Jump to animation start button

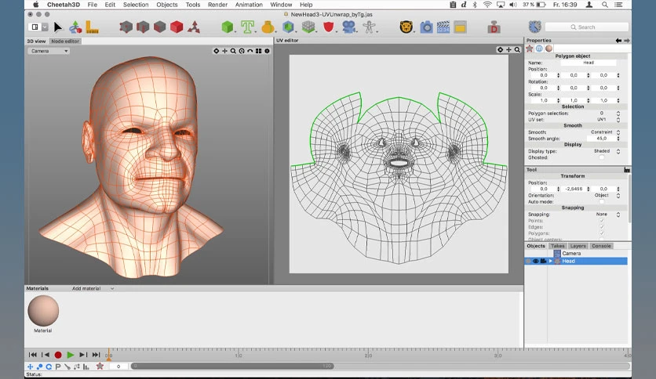pyautogui.click(x=33, y=355)
